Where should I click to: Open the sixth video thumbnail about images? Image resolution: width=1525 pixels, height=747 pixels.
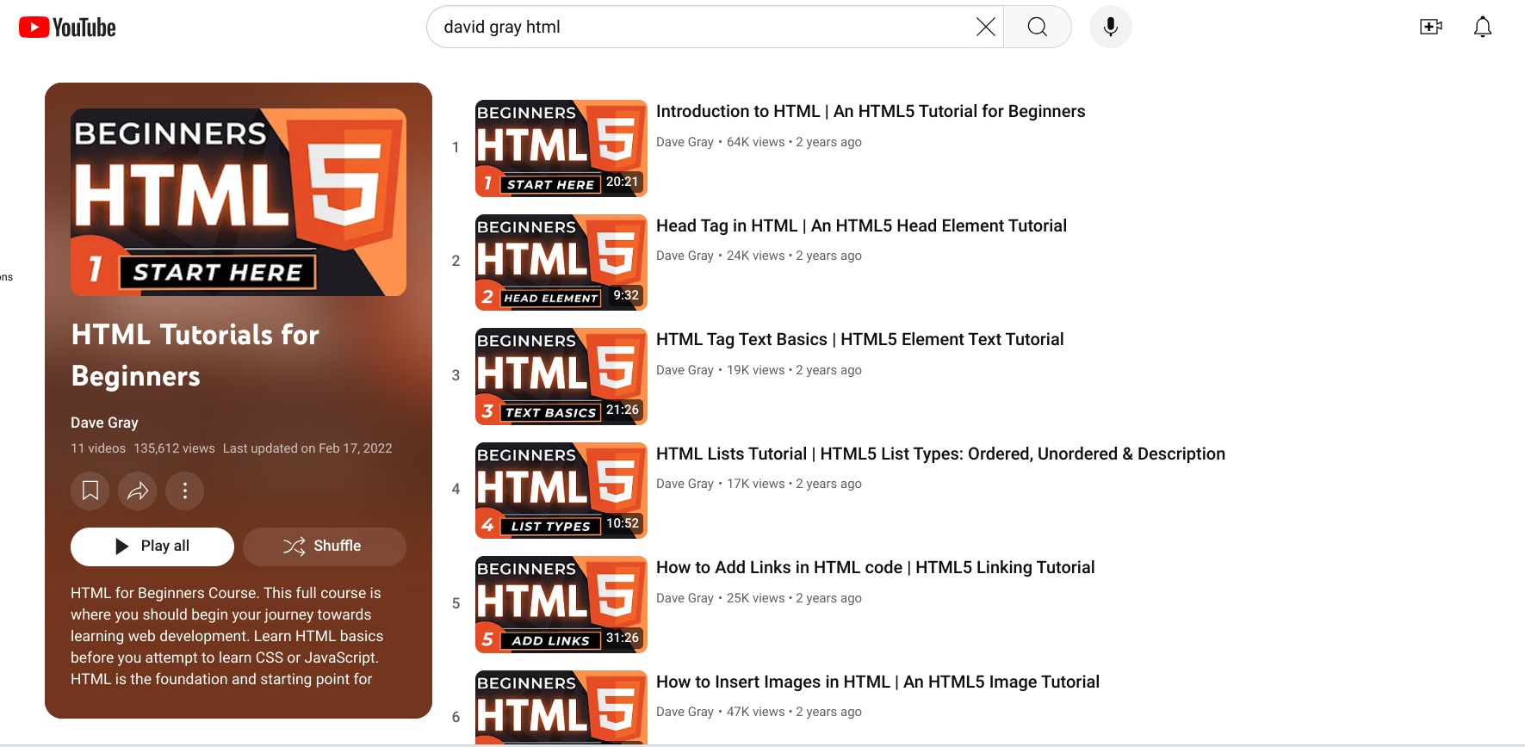tap(561, 707)
